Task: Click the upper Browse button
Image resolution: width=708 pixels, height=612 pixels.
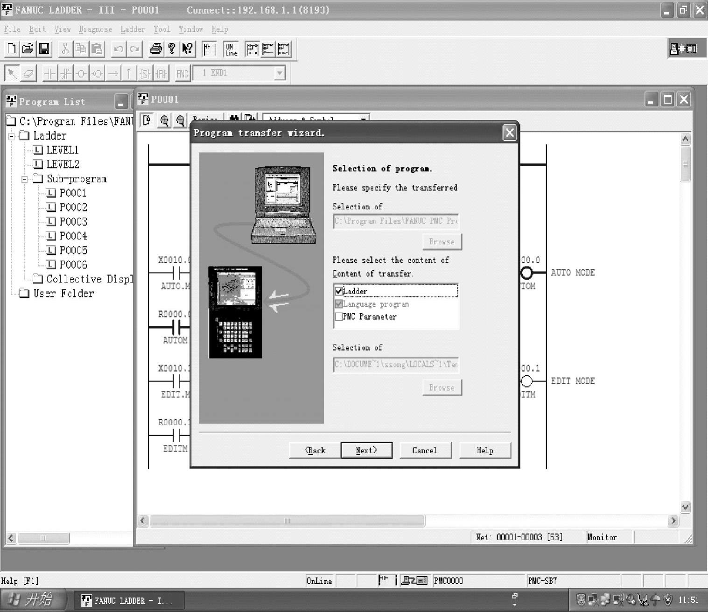Action: [442, 242]
